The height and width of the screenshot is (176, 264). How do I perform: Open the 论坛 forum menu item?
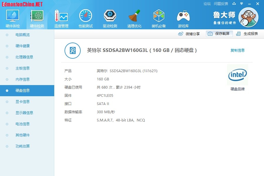(207, 4)
